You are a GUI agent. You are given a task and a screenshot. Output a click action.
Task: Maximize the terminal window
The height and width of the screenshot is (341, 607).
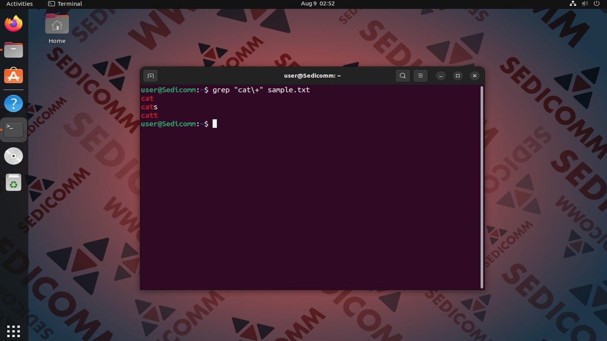coord(457,76)
